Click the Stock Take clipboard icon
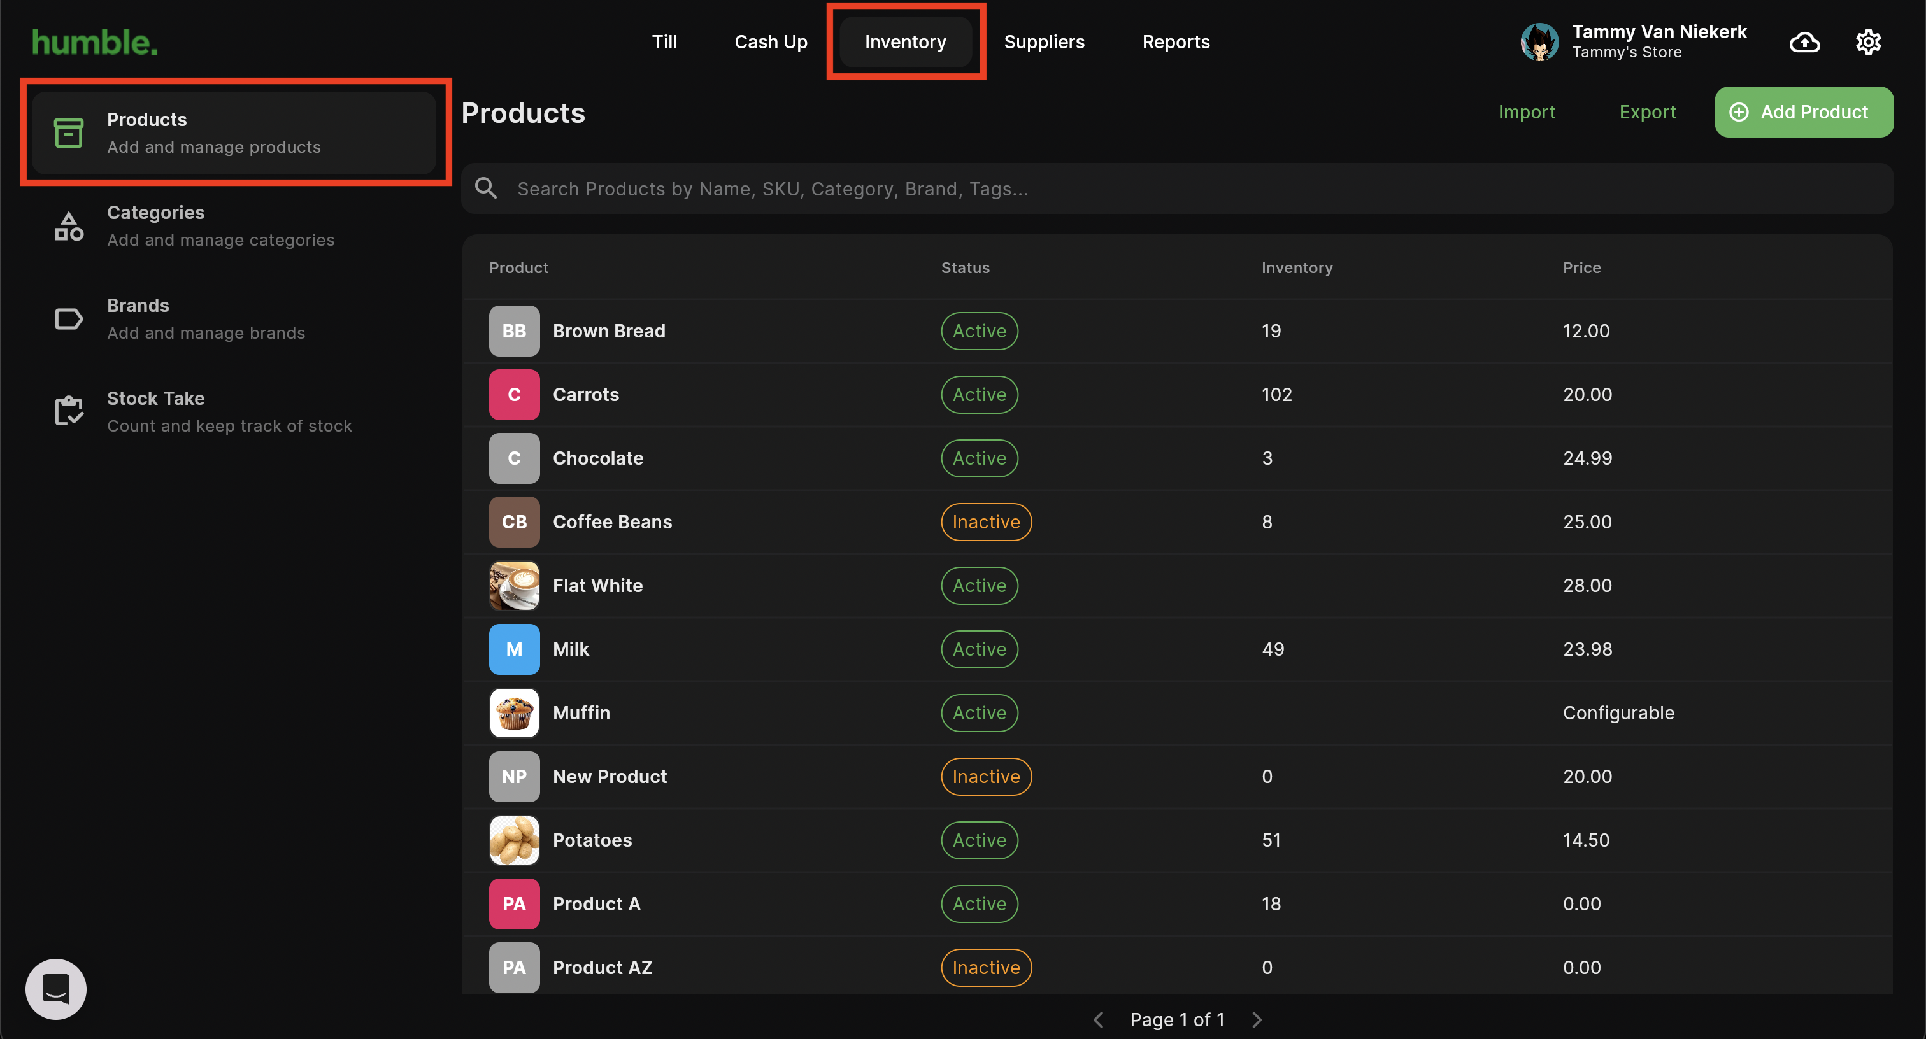Screen dimensions: 1926x1039 point(69,411)
